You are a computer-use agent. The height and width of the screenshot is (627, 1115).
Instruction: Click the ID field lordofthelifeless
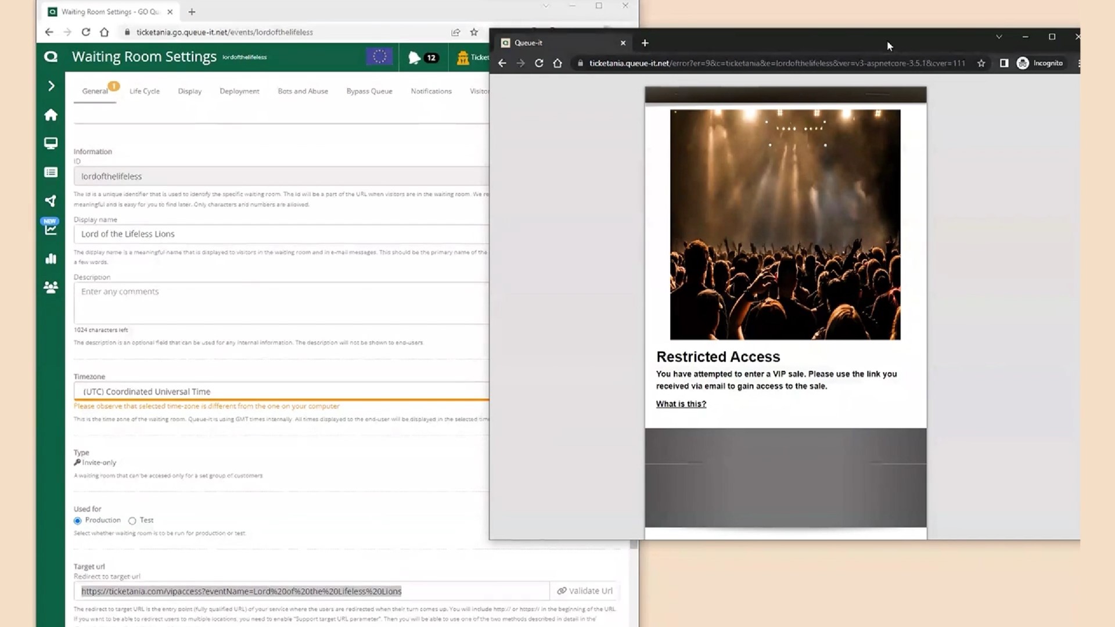click(282, 176)
